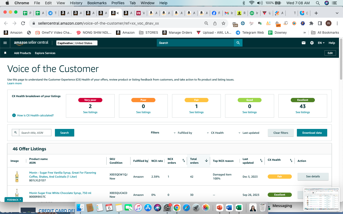The width and height of the screenshot is (343, 214).
Task: Open the Seller Central messages envelope
Action: (x=304, y=43)
